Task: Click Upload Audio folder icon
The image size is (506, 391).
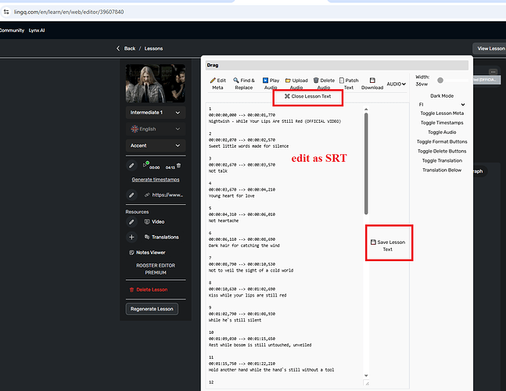Action: 288,81
